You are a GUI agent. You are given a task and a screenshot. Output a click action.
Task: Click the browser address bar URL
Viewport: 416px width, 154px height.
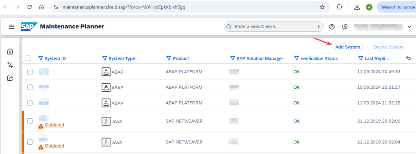click(124, 7)
